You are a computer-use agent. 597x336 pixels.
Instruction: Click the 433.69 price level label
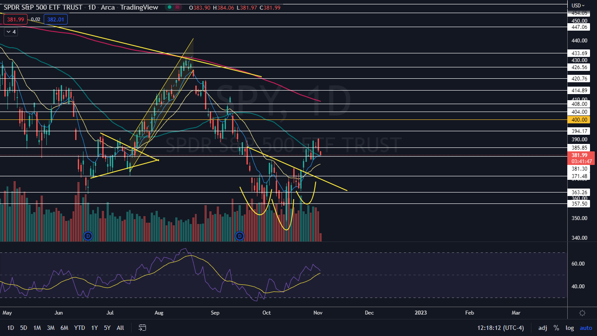(579, 53)
